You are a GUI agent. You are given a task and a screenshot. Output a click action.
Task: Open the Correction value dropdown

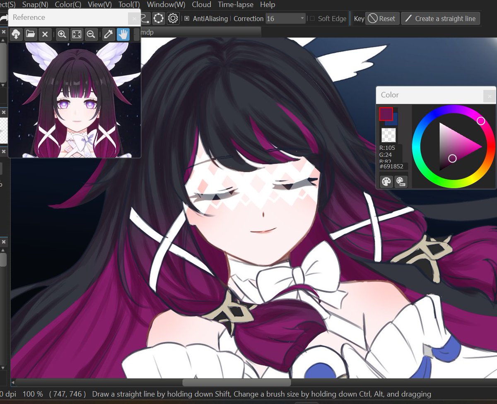pyautogui.click(x=285, y=19)
